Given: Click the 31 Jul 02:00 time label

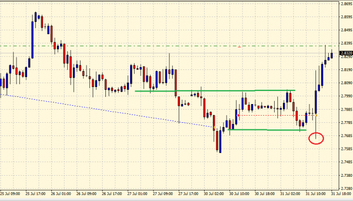Looking at the screenshot, I should point(290,194).
